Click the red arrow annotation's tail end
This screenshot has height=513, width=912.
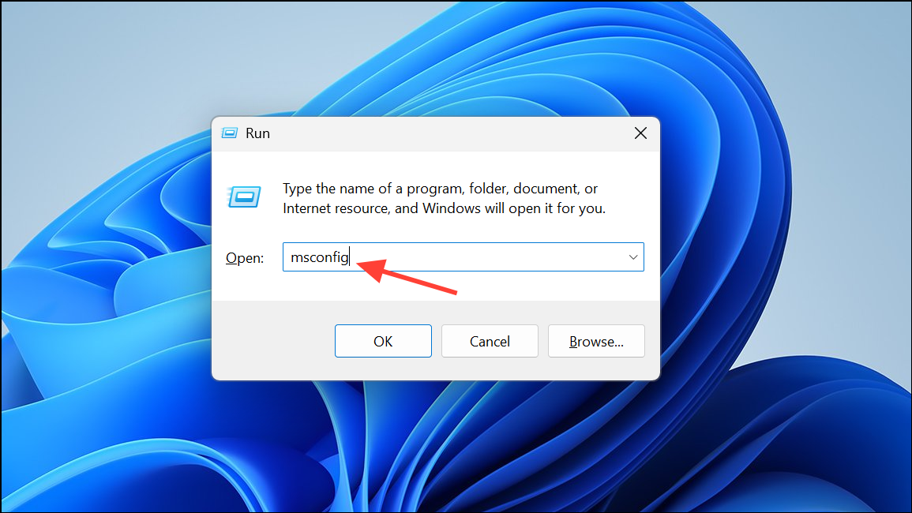(x=452, y=290)
